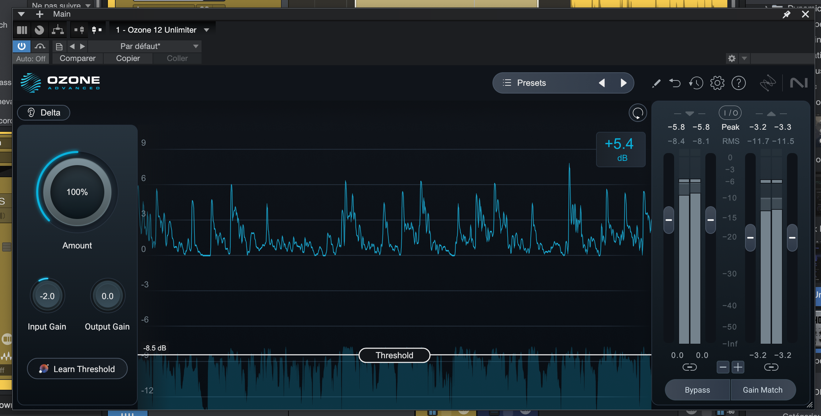821x416 pixels.
Task: Expand the dropdown arrow next to gear icon
Action: tap(744, 58)
